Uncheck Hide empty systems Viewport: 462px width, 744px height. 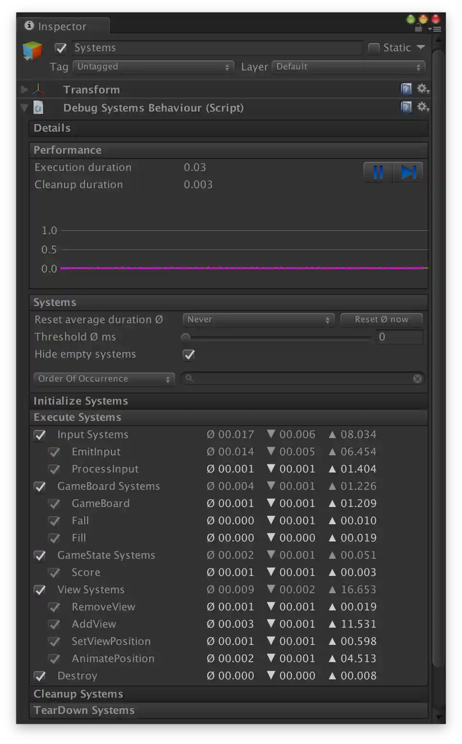pos(189,355)
